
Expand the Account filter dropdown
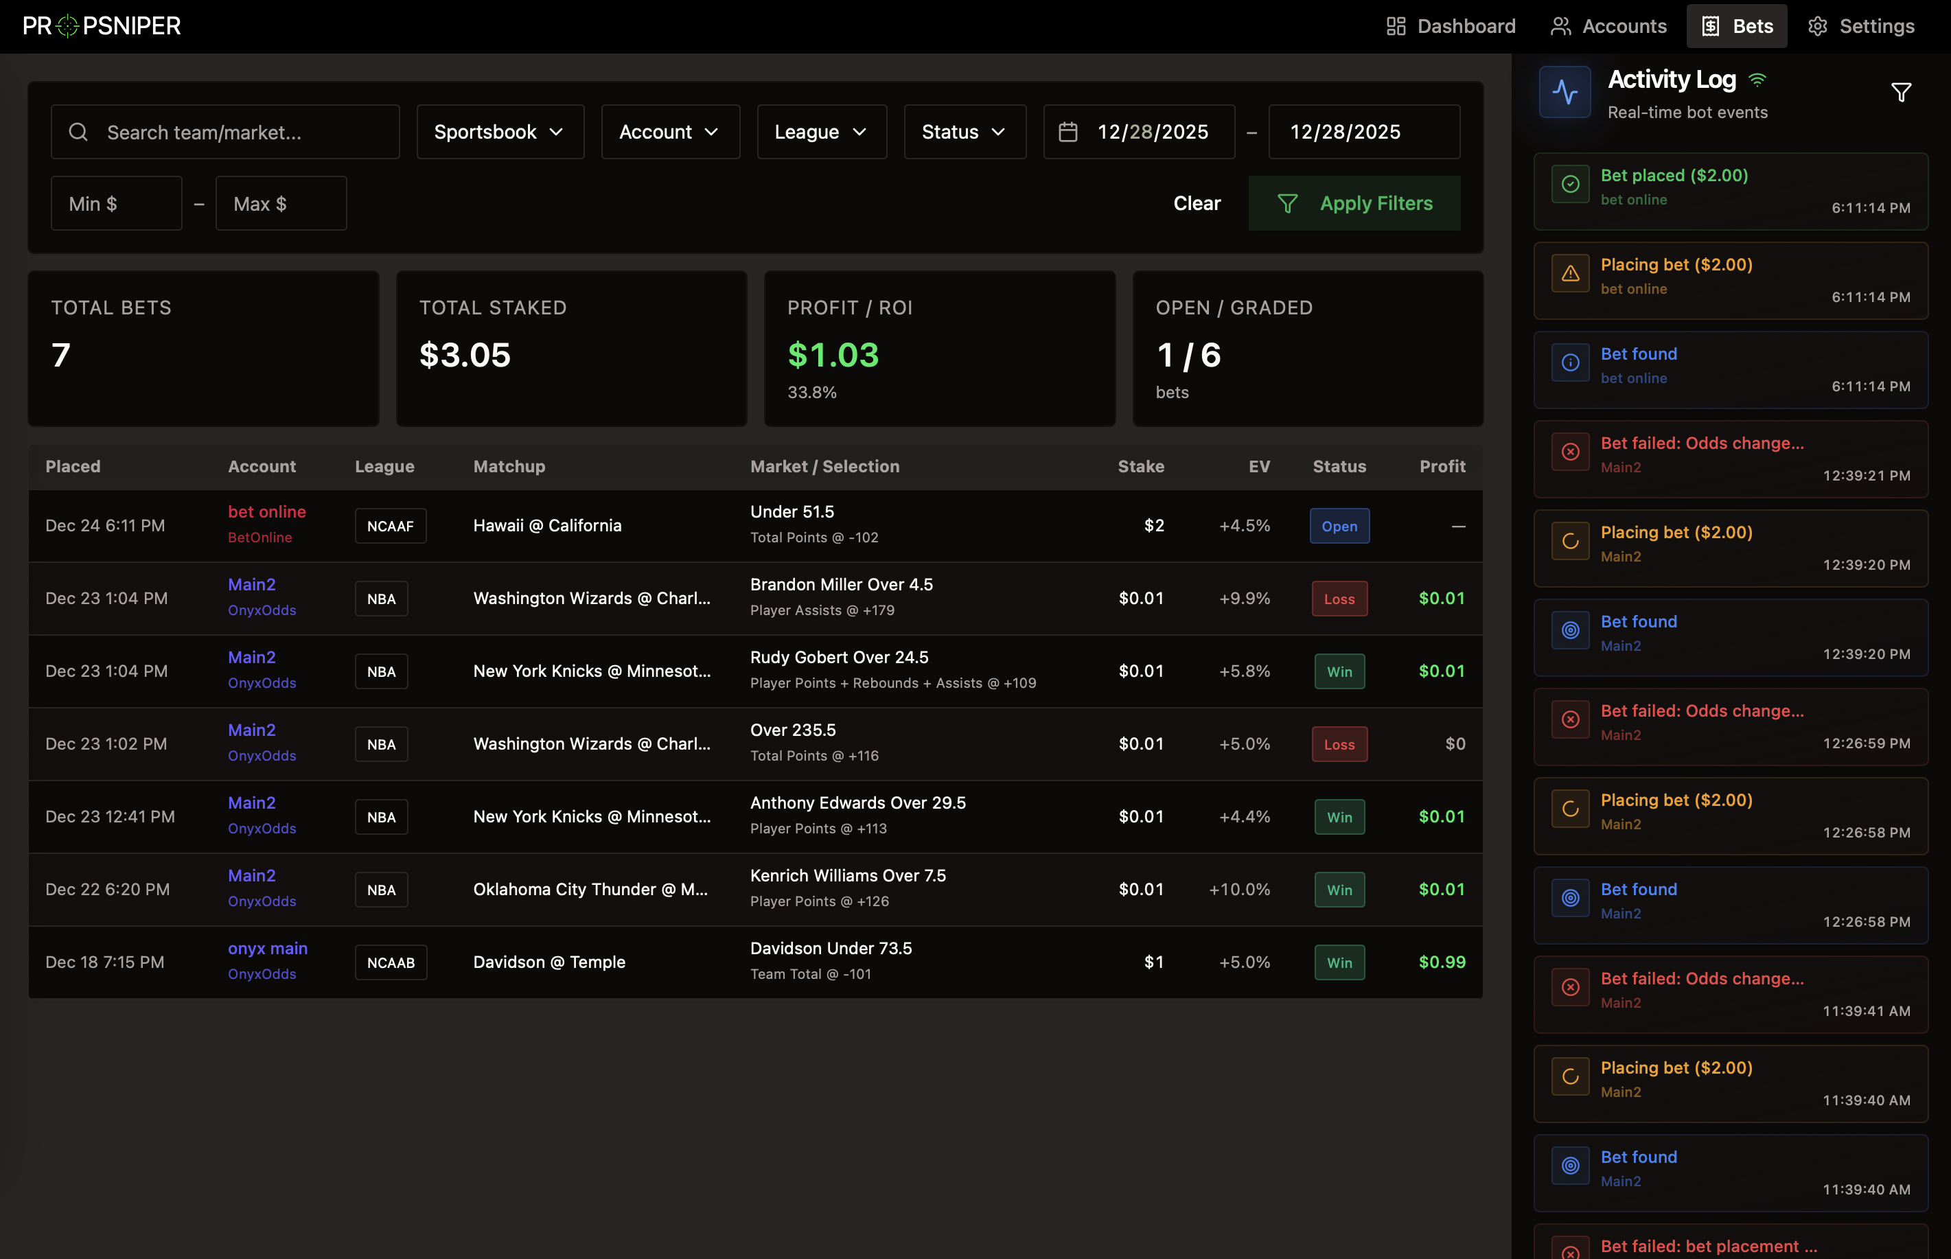click(669, 132)
